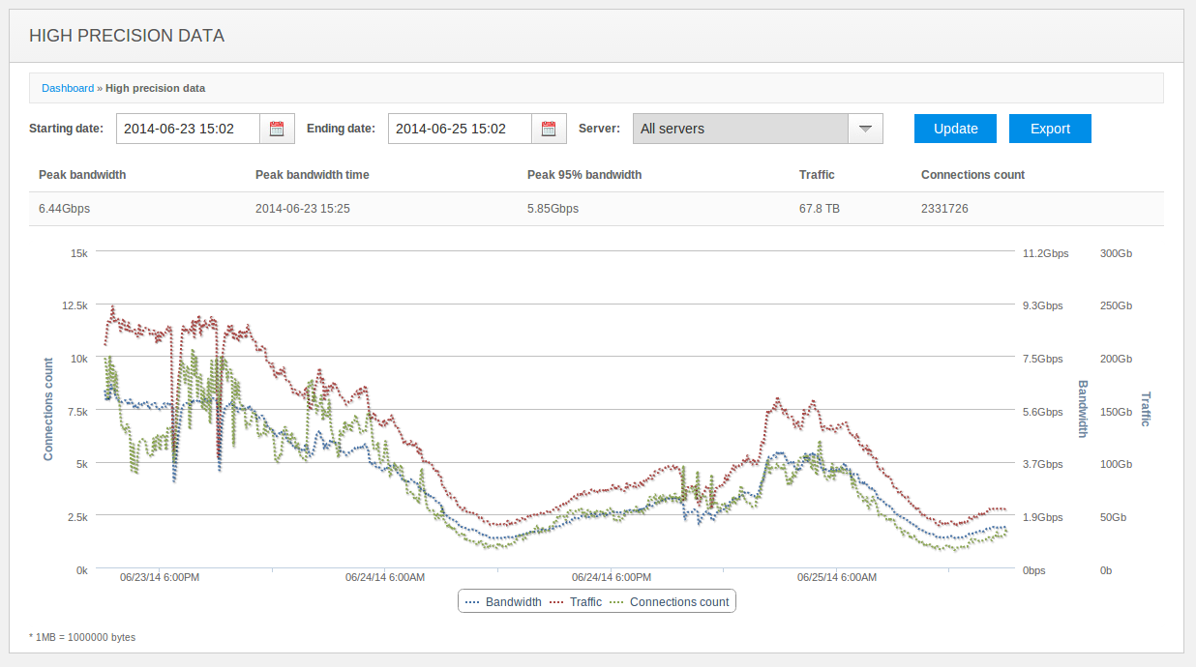Click the Traffic legend dotted-line symbol
This screenshot has width=1196, height=667.
(558, 601)
